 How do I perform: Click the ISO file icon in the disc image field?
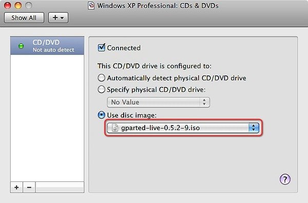pos(115,128)
